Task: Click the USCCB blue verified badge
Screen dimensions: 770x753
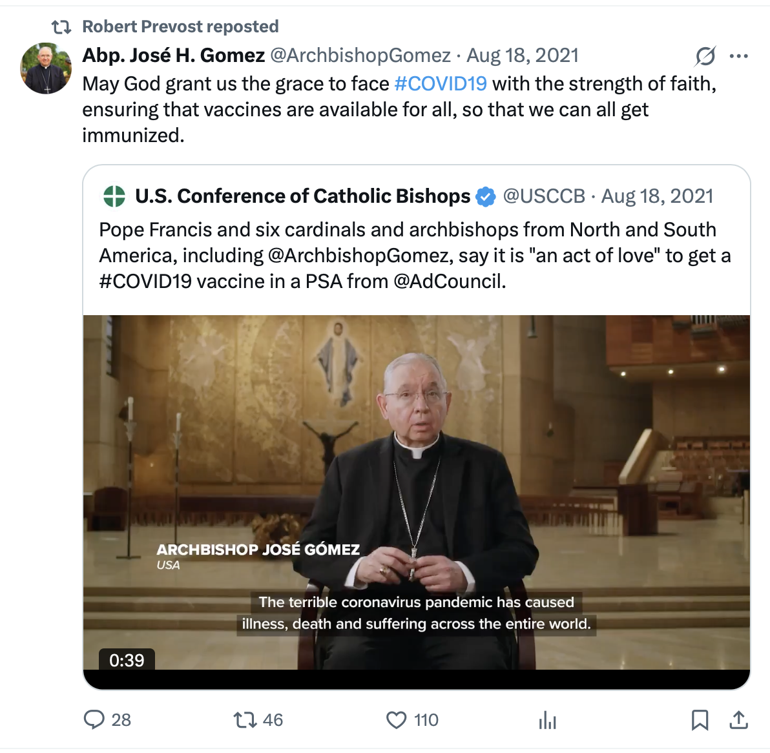Action: click(x=486, y=196)
